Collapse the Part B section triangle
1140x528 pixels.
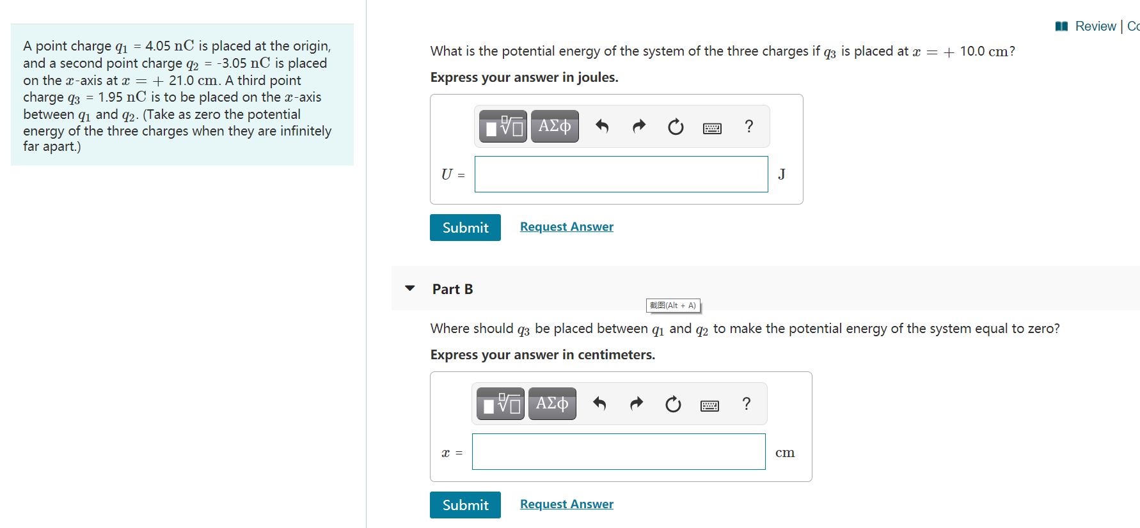(409, 288)
